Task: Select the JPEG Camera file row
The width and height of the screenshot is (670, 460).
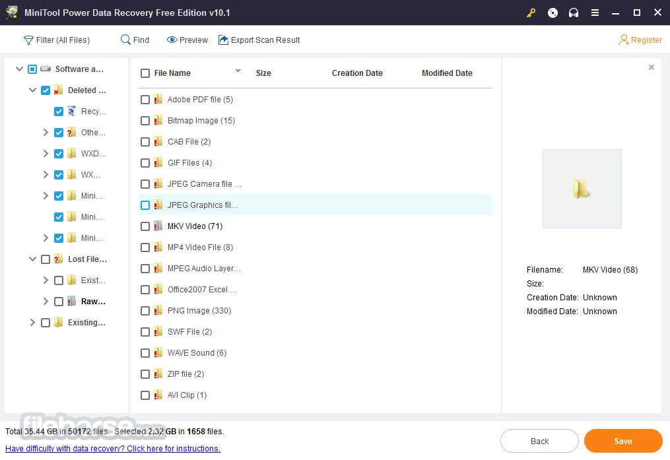Action: pos(316,184)
